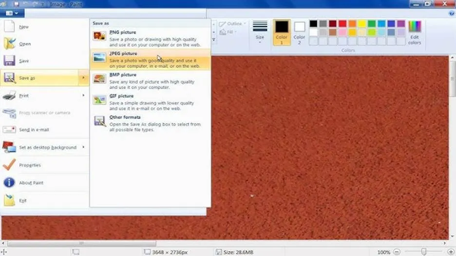
Task: Choose the About Paint menu entry
Action: coord(45,183)
